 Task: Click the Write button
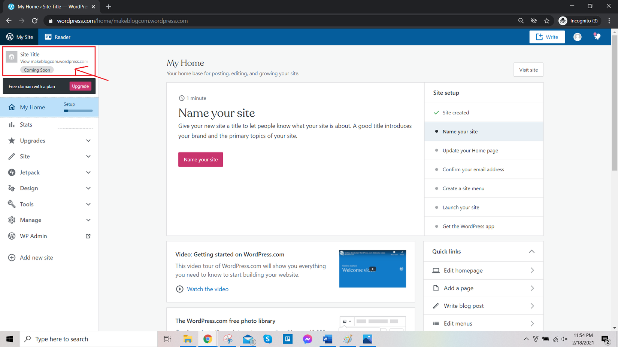(547, 37)
